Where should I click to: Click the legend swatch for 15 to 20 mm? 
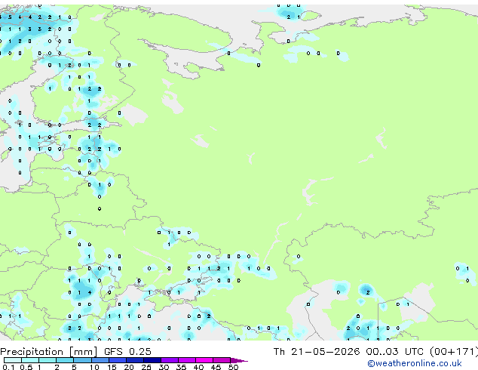[118, 360]
